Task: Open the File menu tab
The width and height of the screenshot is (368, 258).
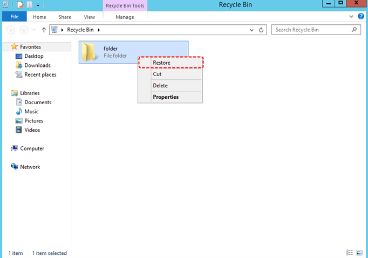Action: pyautogui.click(x=15, y=17)
